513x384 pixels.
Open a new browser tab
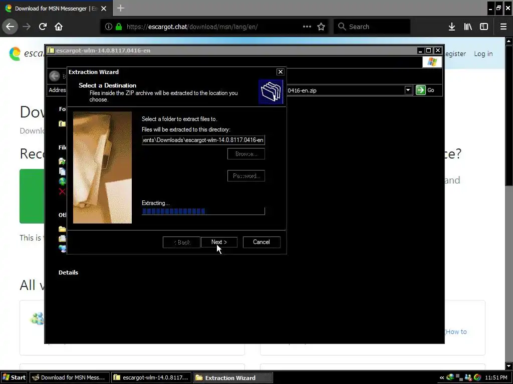pyautogui.click(x=121, y=8)
